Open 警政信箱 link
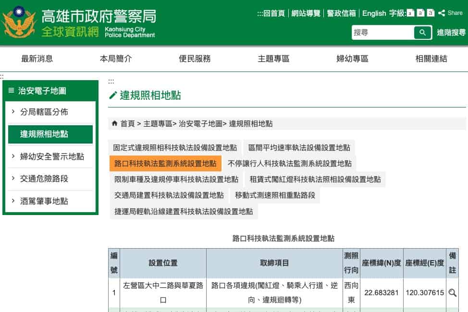468x312 pixels. point(342,13)
